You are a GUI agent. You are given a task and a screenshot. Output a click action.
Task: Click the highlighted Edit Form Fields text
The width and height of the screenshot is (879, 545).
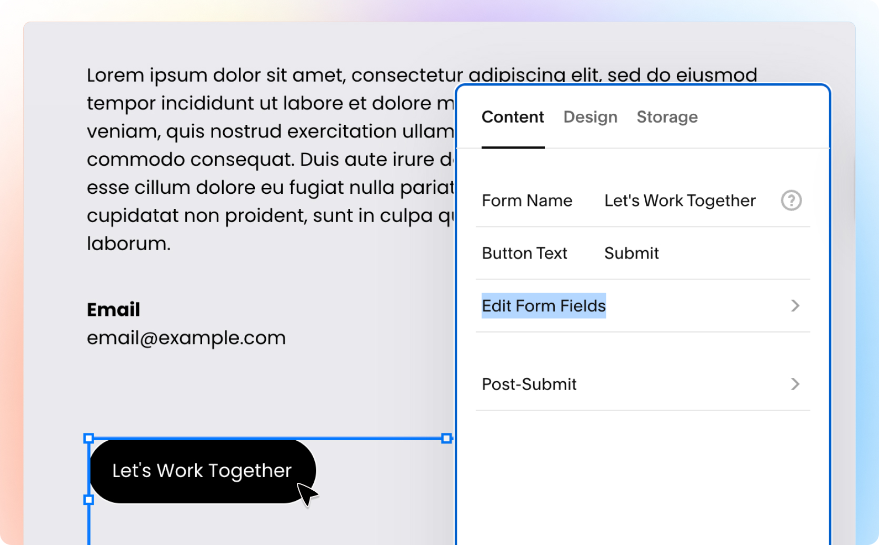[x=544, y=306]
